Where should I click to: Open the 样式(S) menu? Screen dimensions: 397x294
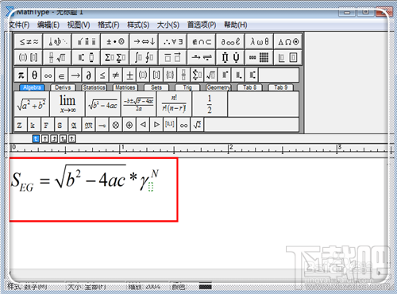(138, 25)
